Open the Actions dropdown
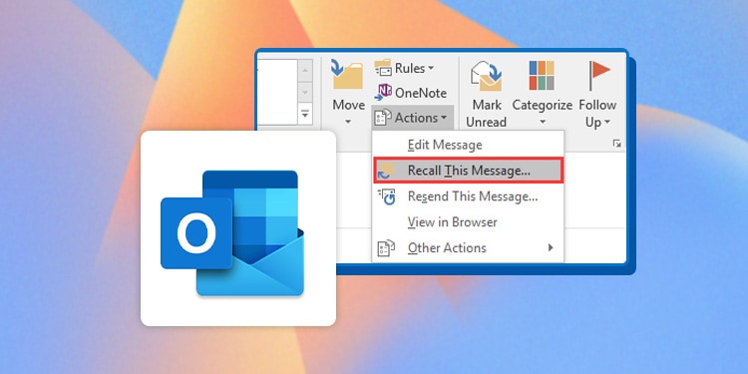The width and height of the screenshot is (748, 374). [x=413, y=118]
